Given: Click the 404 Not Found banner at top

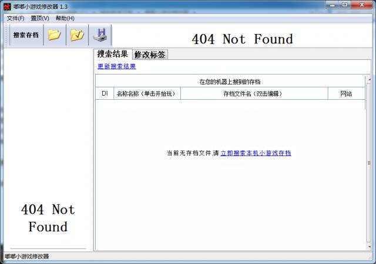Looking at the screenshot, I should 242,39.
